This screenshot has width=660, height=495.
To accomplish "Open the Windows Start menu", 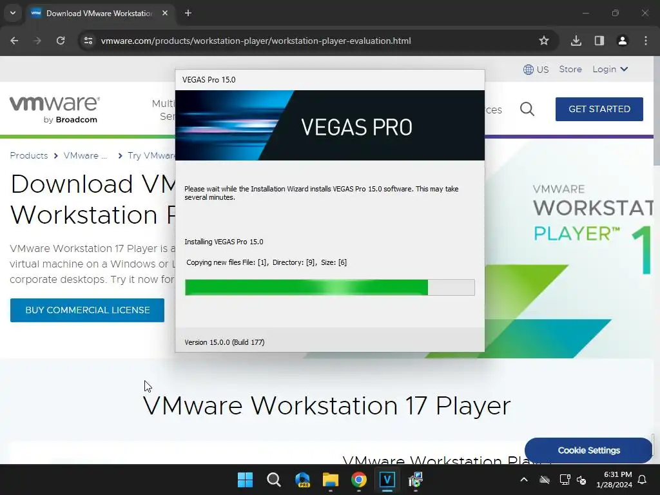I will [x=245, y=480].
